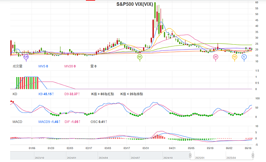Jump to 2025/01 in the range navigator

coord(200,158)
